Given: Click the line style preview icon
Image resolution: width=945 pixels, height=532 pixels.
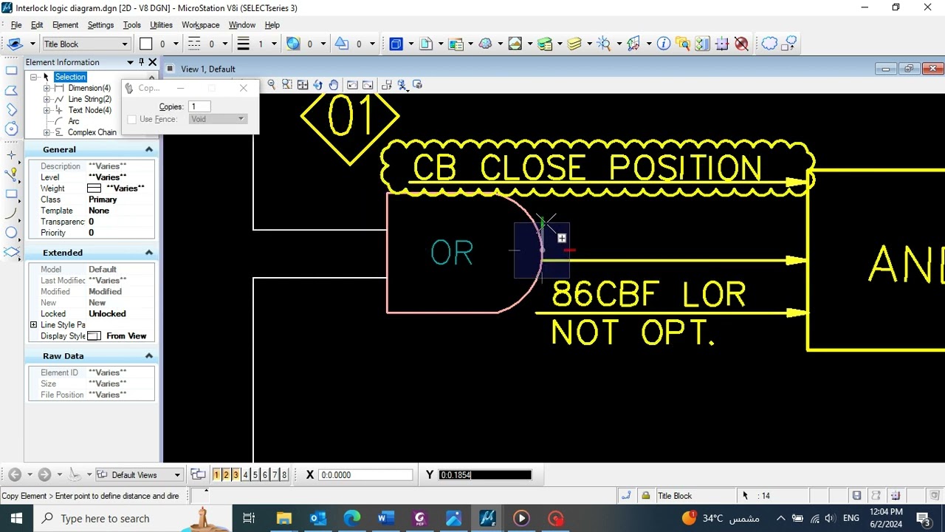Looking at the screenshot, I should coord(194,44).
